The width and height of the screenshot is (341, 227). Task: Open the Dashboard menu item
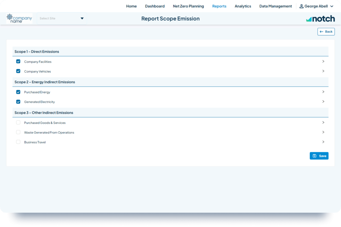tap(155, 6)
